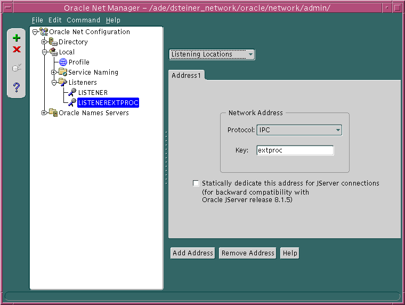The width and height of the screenshot is (405, 305).
Task: Open the Help menu
Action: 113,20
